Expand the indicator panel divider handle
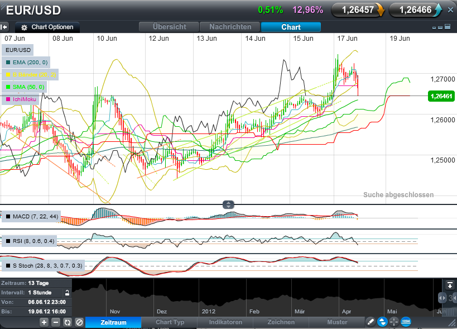The width and height of the screenshot is (457, 329). [x=228, y=204]
